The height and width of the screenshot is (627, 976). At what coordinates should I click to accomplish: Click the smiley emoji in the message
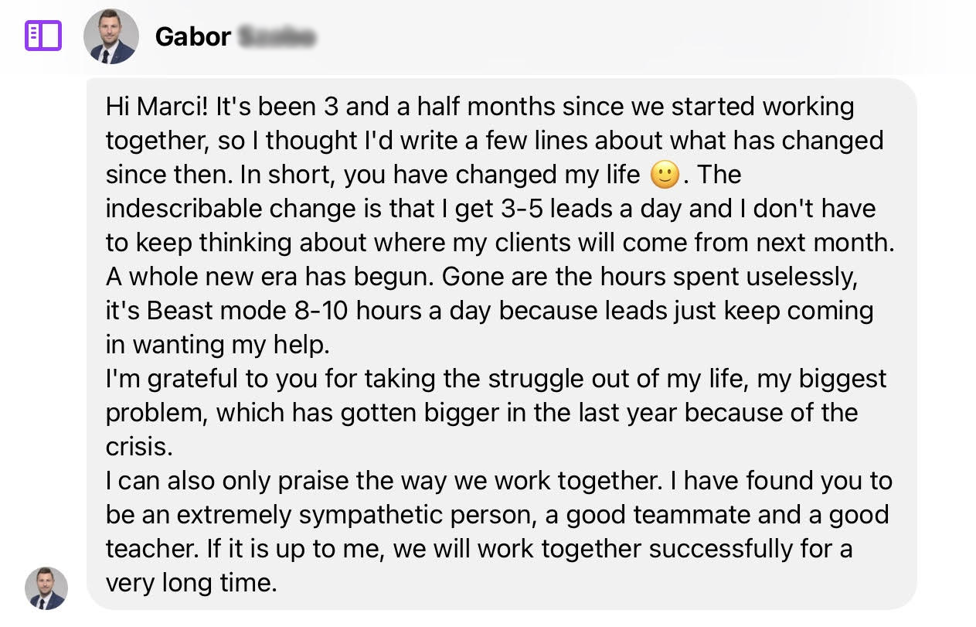pyautogui.click(x=665, y=175)
